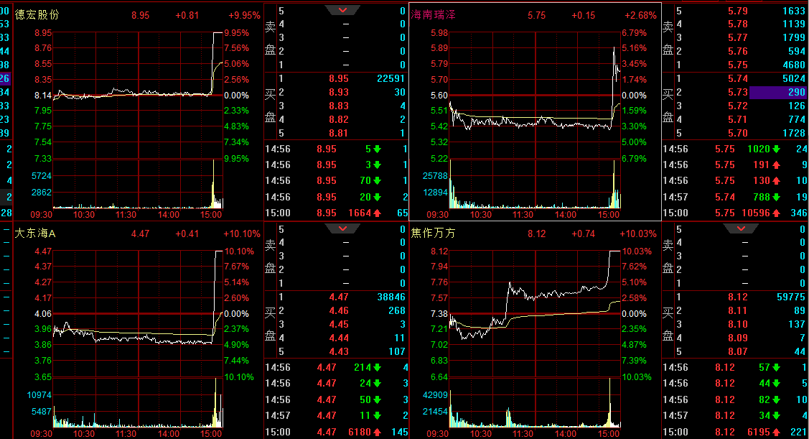809x439 pixels.
Task: Click the +0.74 price change for 焦作万方
Action: pyautogui.click(x=583, y=234)
